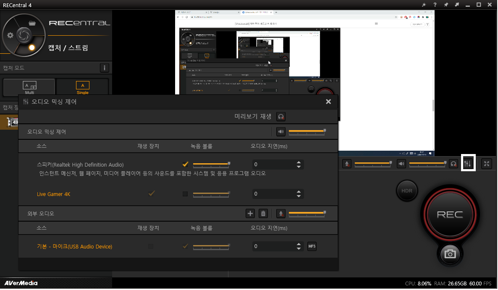Mute external audio microphone icon in dialog
498x290 pixels.
coord(281,214)
